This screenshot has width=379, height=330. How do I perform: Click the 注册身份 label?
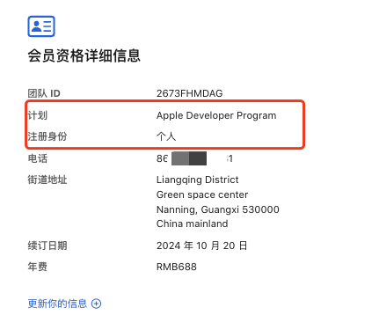pyautogui.click(x=47, y=136)
